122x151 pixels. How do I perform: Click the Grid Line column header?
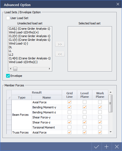[x=69, y=95]
